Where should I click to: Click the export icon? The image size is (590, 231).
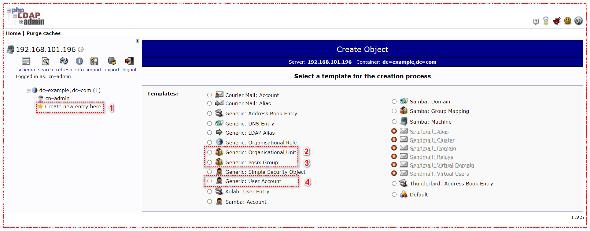click(x=112, y=61)
